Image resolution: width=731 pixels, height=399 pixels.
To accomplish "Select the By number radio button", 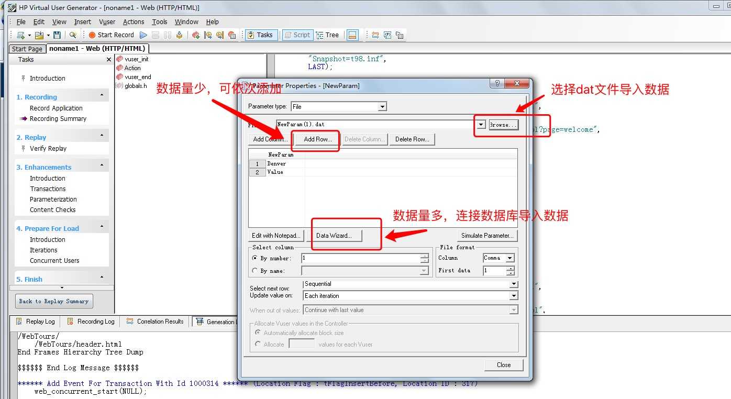I will 255,258.
